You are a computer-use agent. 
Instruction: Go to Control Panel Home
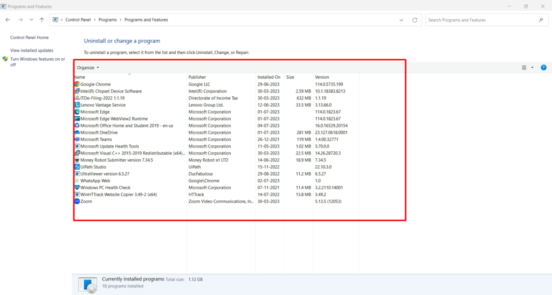[x=29, y=38]
